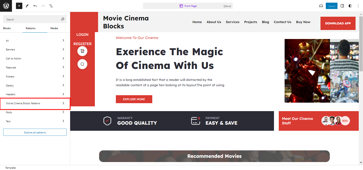Open the three-dot options menu
Viewport: 363px width, 170px height.
358,6
